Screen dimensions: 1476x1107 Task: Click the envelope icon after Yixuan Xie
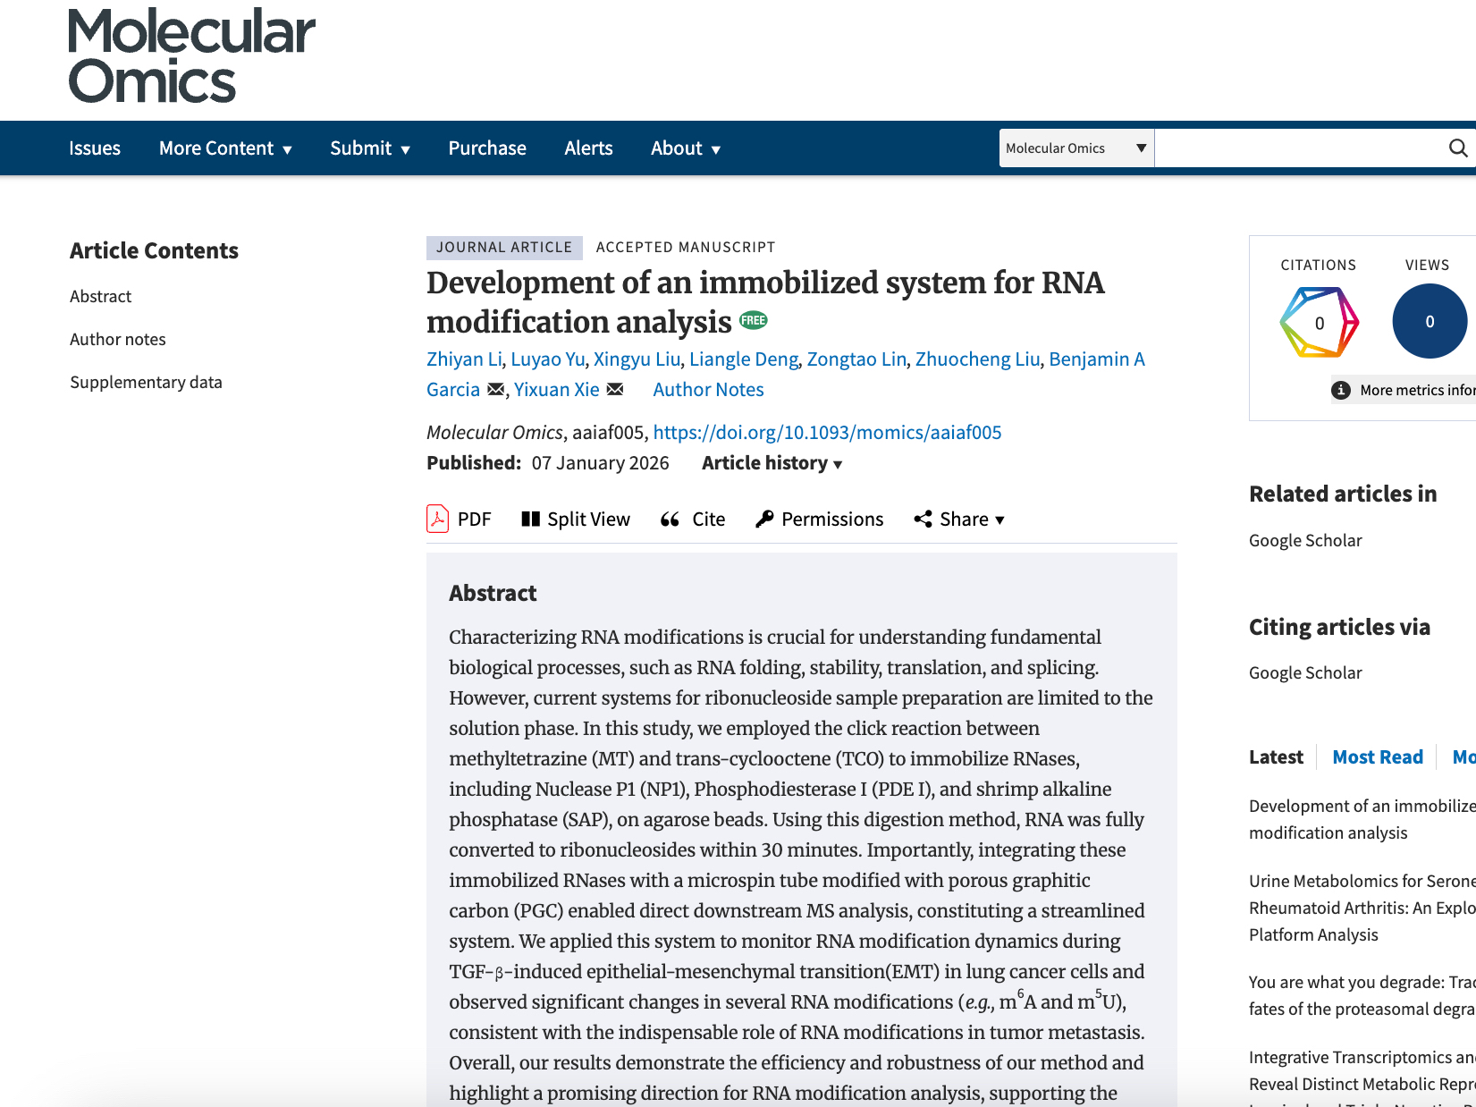click(x=615, y=390)
